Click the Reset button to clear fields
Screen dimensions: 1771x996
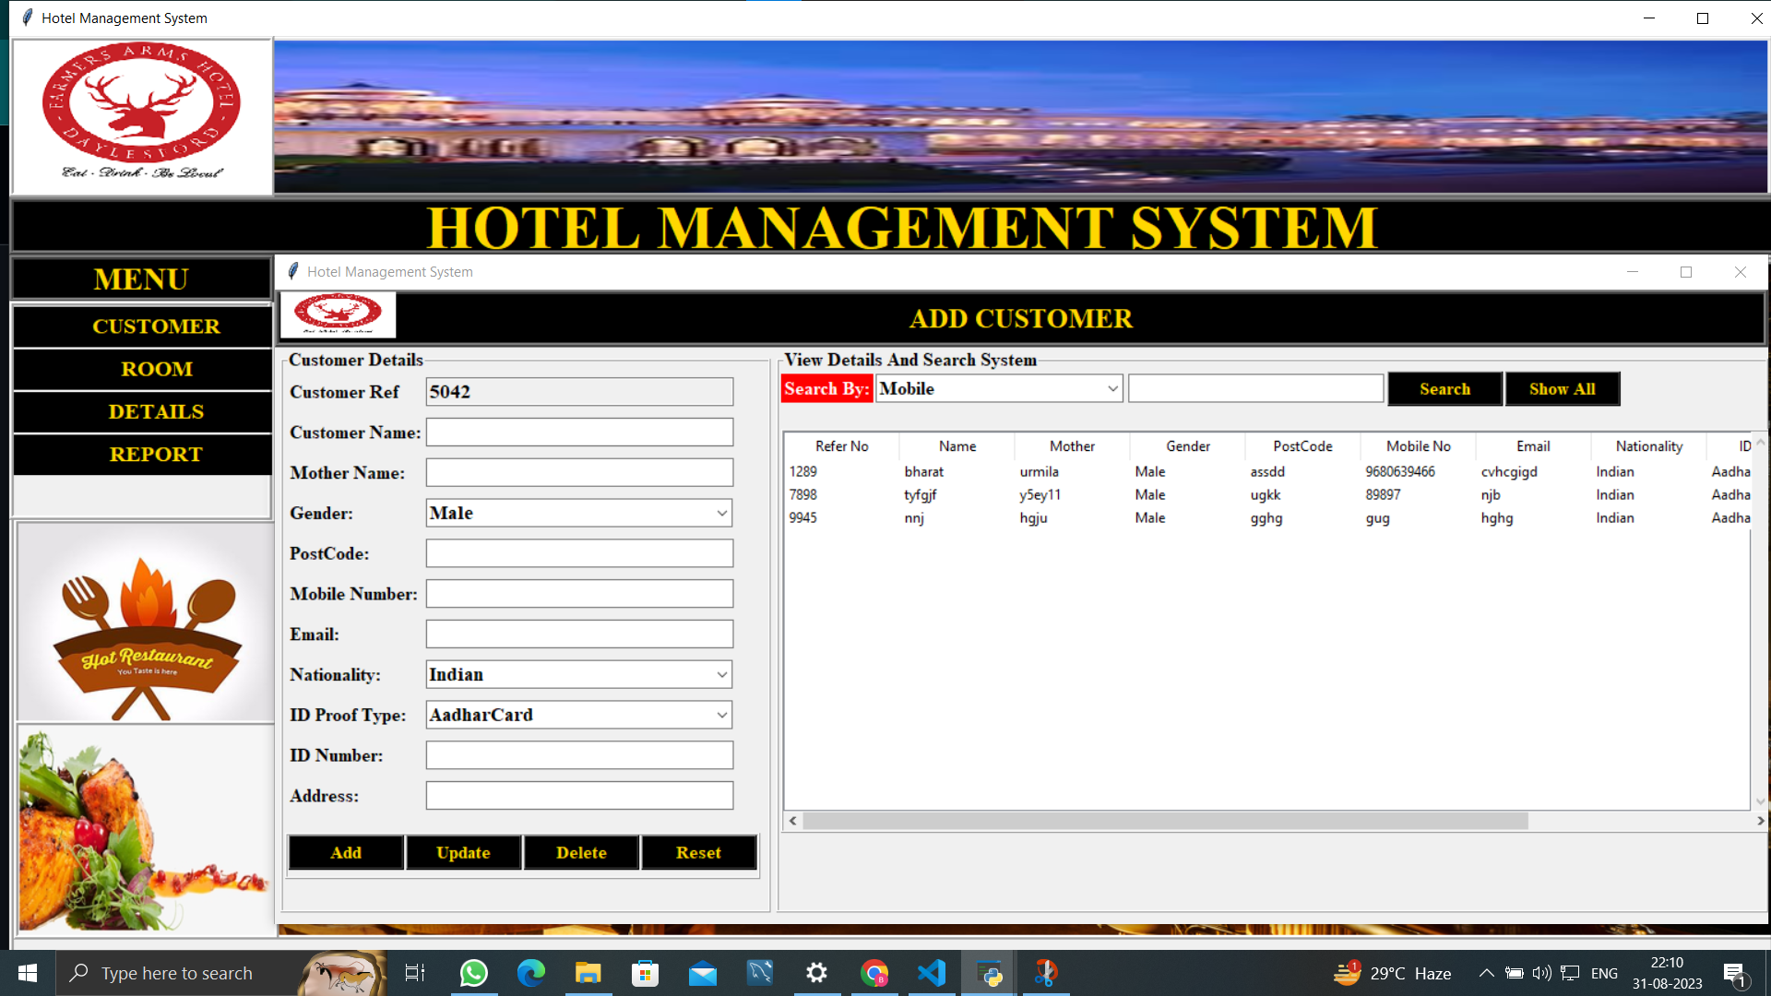[x=698, y=852]
